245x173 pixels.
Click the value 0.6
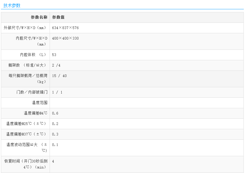click(x=55, y=113)
